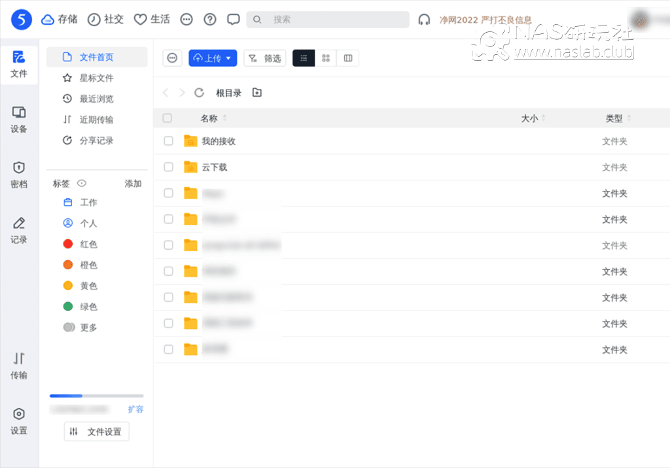This screenshot has height=468, width=670.
Task: Open the 文件设置 settings button
Action: click(96, 431)
